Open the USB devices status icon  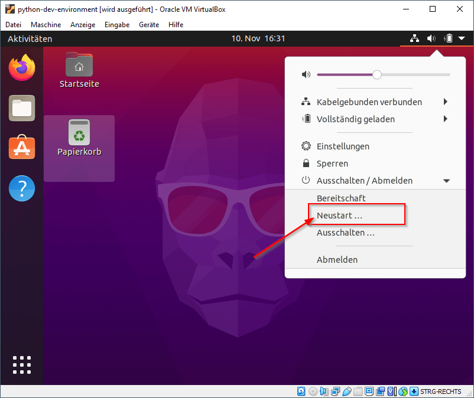346,391
